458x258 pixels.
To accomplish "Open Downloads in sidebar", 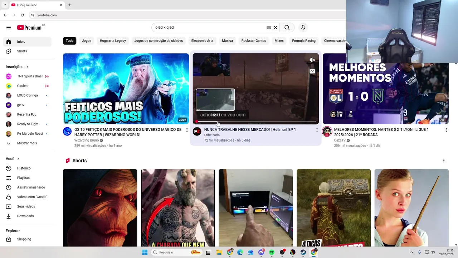I will [x=27, y=216].
